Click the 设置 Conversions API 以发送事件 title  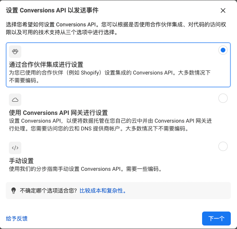click(52, 10)
